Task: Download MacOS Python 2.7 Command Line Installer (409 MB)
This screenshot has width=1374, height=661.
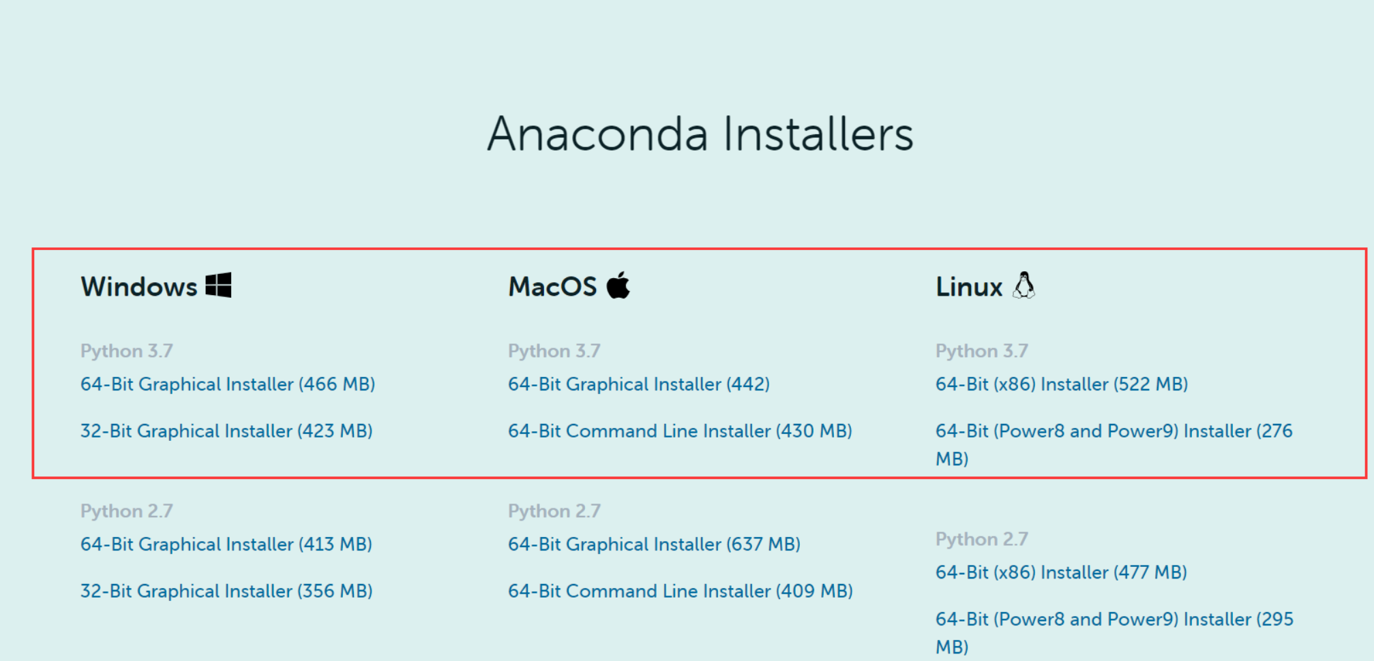Action: [681, 591]
